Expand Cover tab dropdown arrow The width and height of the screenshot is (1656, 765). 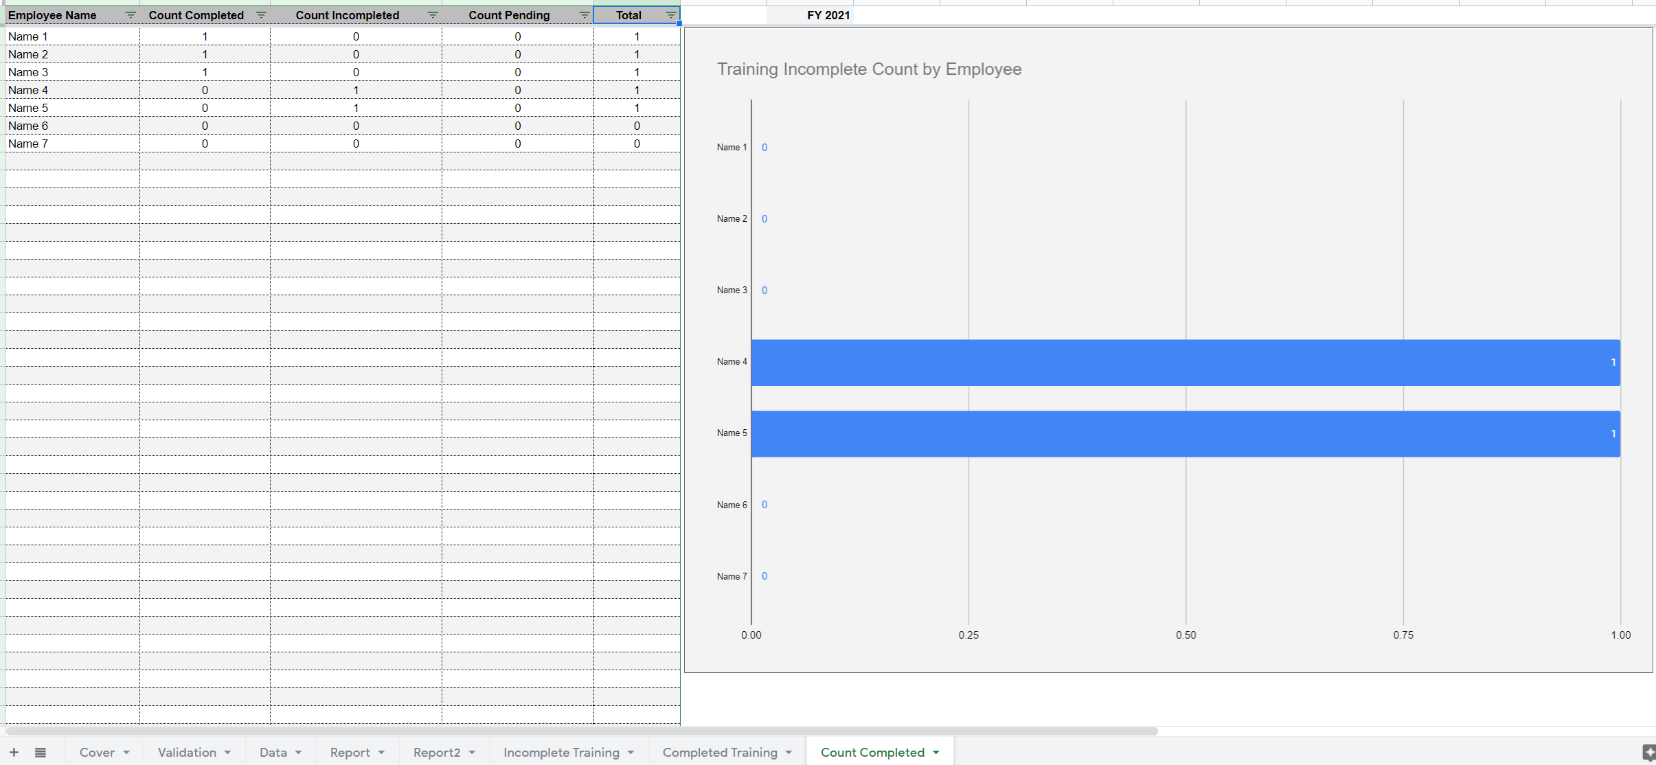(126, 753)
